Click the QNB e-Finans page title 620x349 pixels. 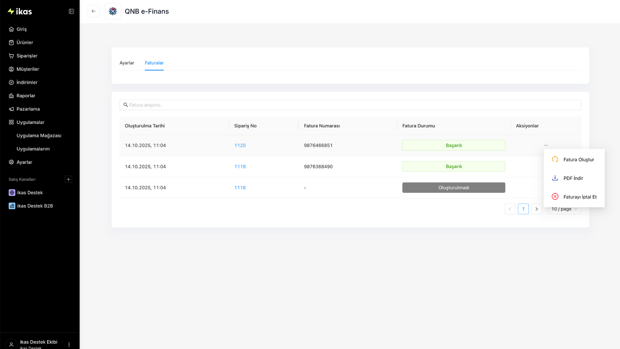147,11
